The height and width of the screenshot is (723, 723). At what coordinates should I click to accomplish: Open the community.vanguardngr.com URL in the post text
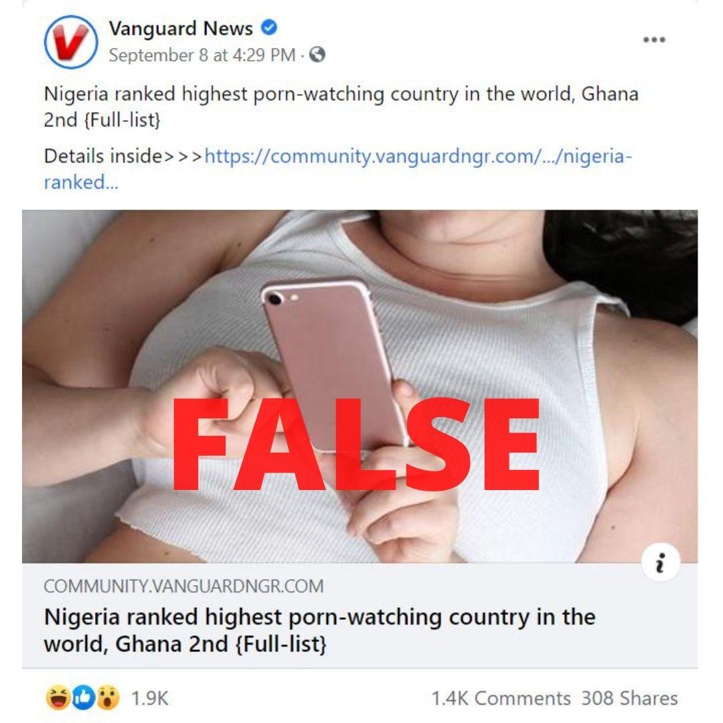(x=337, y=169)
